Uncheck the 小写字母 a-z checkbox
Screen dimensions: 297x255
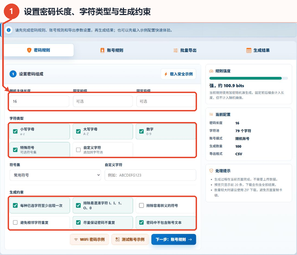[15, 131]
